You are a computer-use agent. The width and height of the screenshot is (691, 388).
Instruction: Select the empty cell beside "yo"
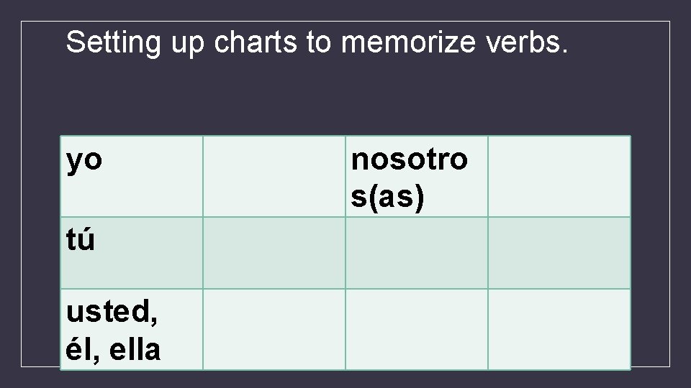coord(274,176)
